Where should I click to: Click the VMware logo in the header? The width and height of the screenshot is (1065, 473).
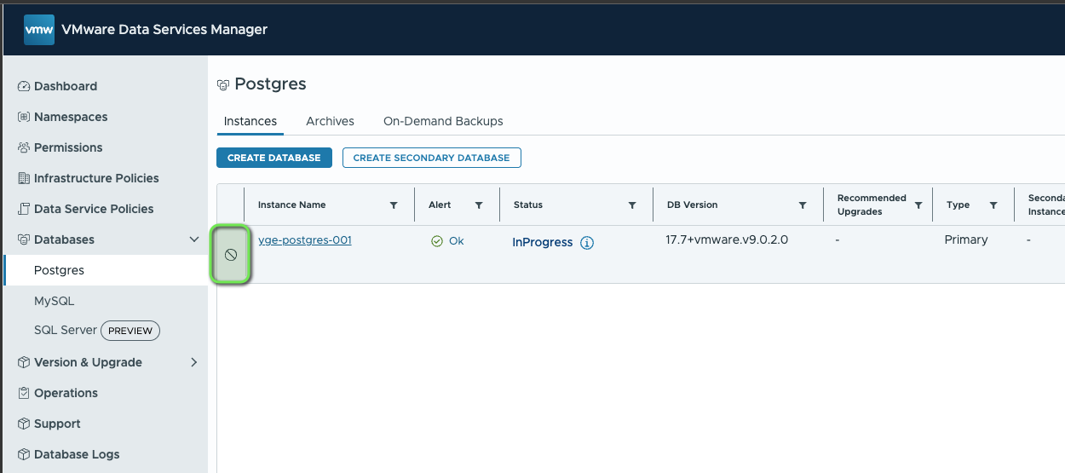point(39,29)
